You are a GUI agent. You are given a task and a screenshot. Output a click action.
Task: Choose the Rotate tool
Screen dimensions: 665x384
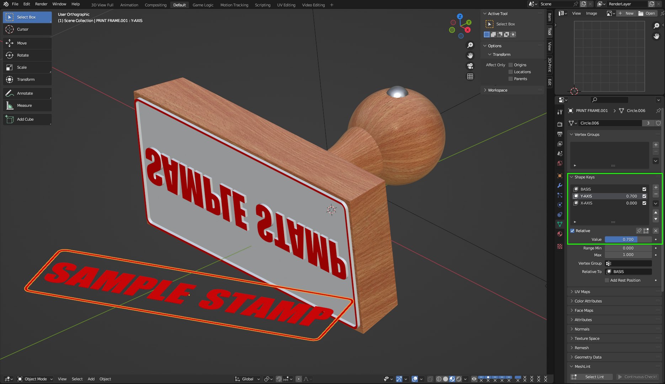(x=27, y=55)
